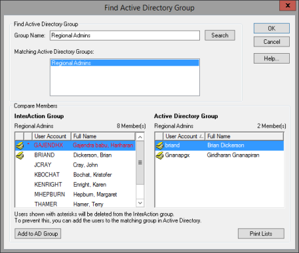
Task: Click the Search button
Action: [220, 35]
